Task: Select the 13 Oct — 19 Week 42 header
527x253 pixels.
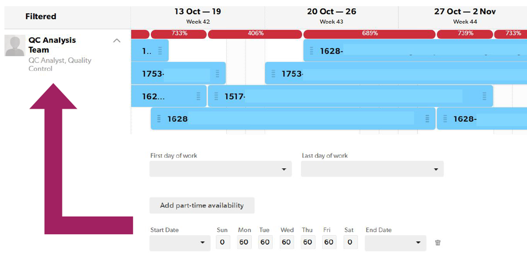Action: point(198,16)
